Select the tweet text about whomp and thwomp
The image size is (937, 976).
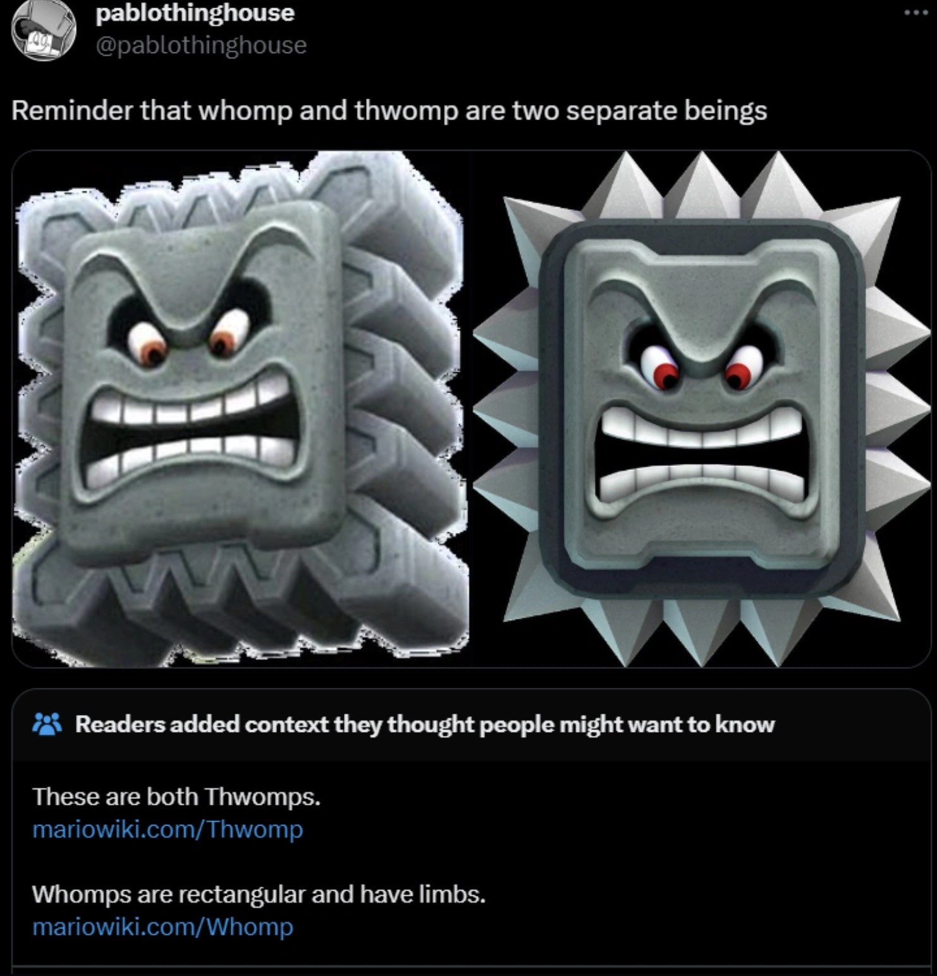point(389,111)
